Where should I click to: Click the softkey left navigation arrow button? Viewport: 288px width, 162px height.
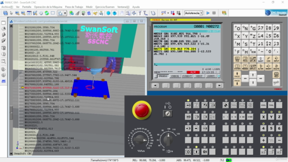pos(155,85)
